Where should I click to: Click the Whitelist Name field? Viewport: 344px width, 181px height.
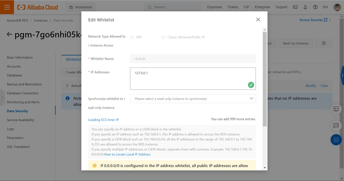pyautogui.click(x=193, y=59)
